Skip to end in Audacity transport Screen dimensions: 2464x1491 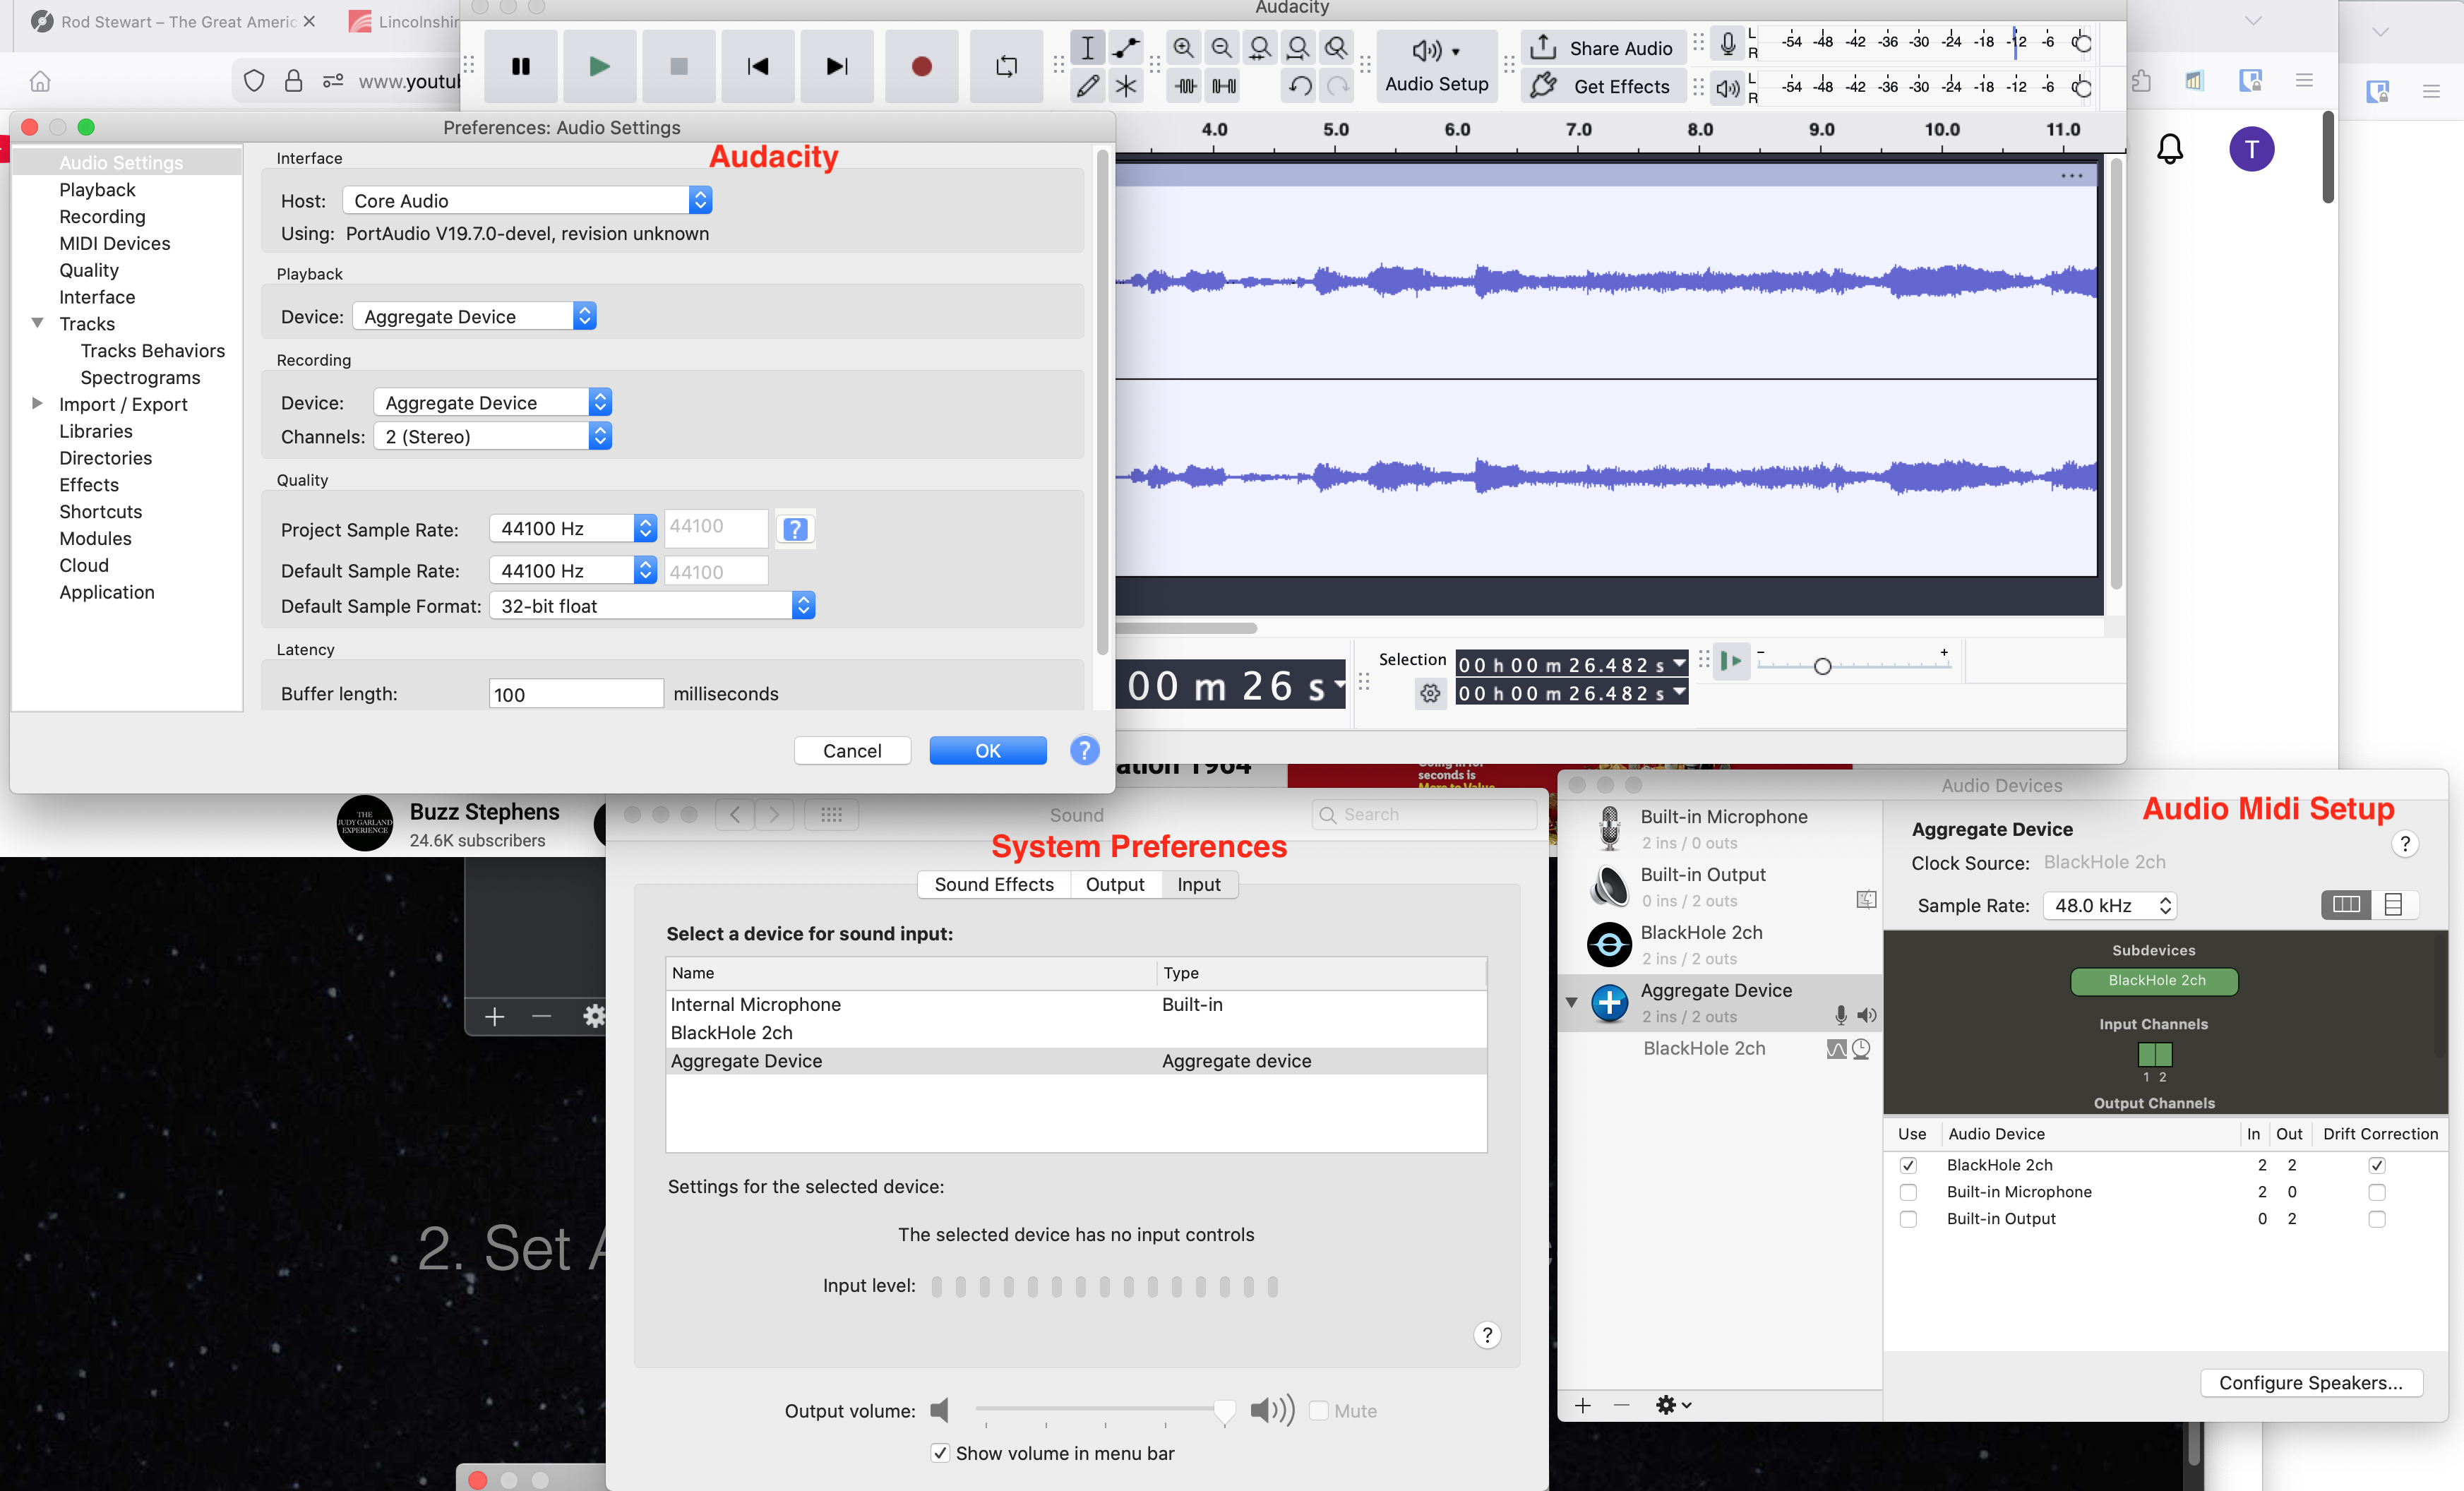coord(837,66)
